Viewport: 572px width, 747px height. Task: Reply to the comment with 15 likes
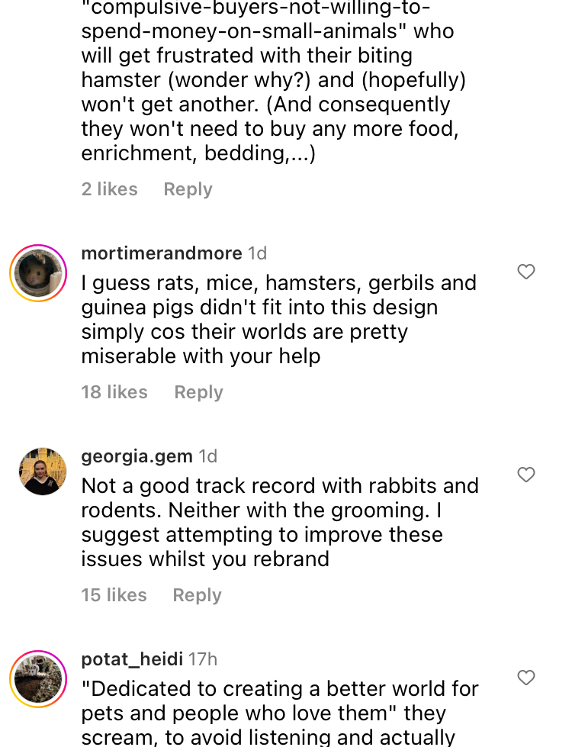[197, 595]
